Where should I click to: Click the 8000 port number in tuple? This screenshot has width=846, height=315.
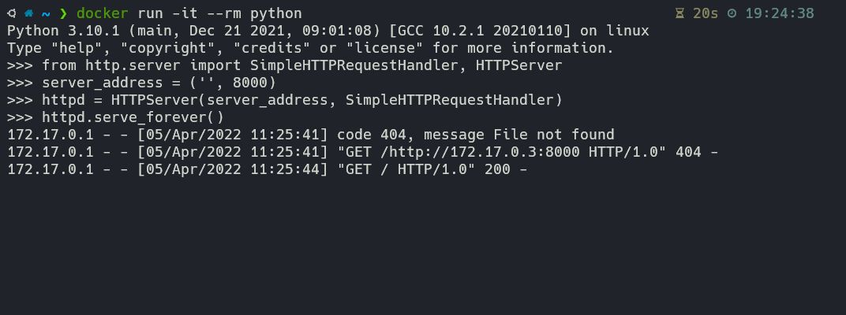250,83
